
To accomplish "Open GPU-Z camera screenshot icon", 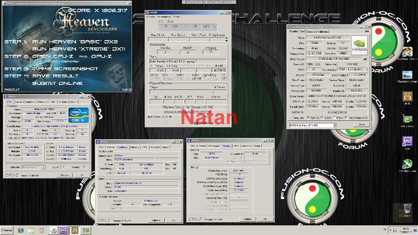I will point(367,31).
